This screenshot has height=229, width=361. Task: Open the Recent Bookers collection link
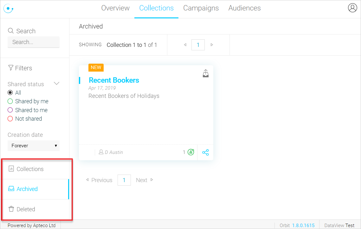tap(114, 80)
